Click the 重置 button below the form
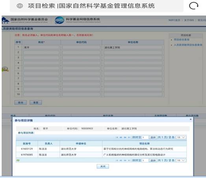The height and width of the screenshot is (178, 206). coord(36,103)
